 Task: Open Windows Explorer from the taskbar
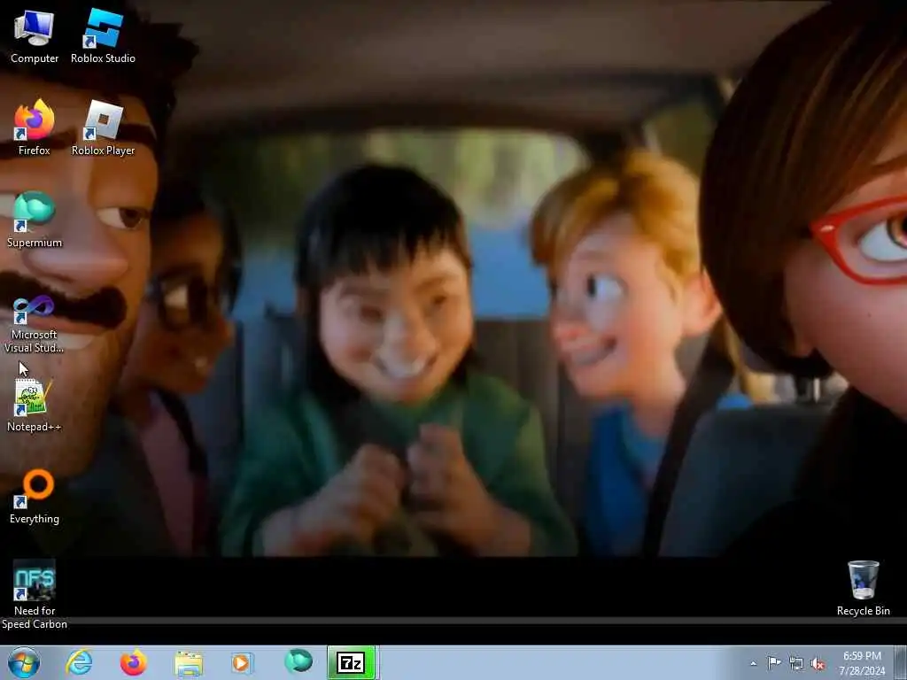[189, 662]
